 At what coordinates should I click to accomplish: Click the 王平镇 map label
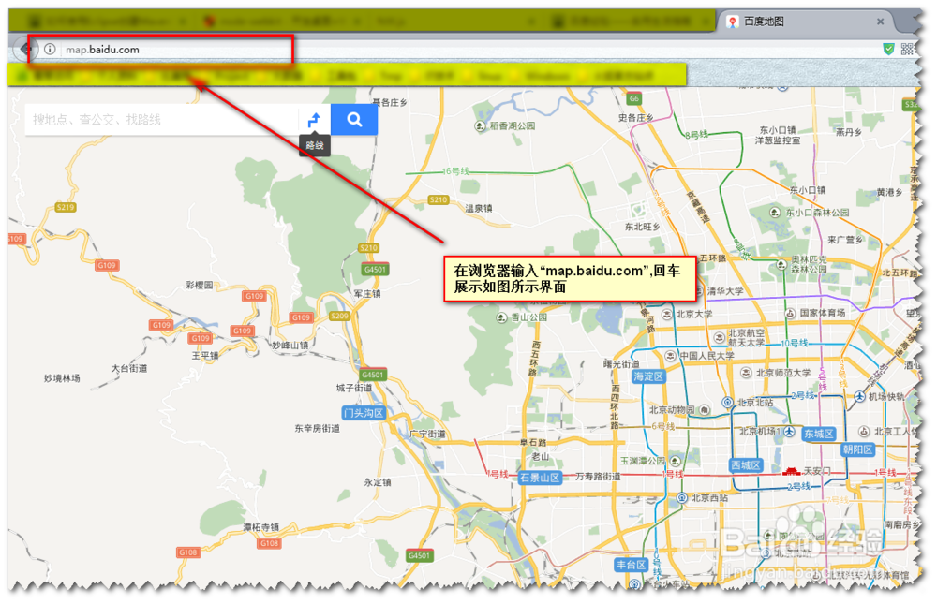coord(205,356)
